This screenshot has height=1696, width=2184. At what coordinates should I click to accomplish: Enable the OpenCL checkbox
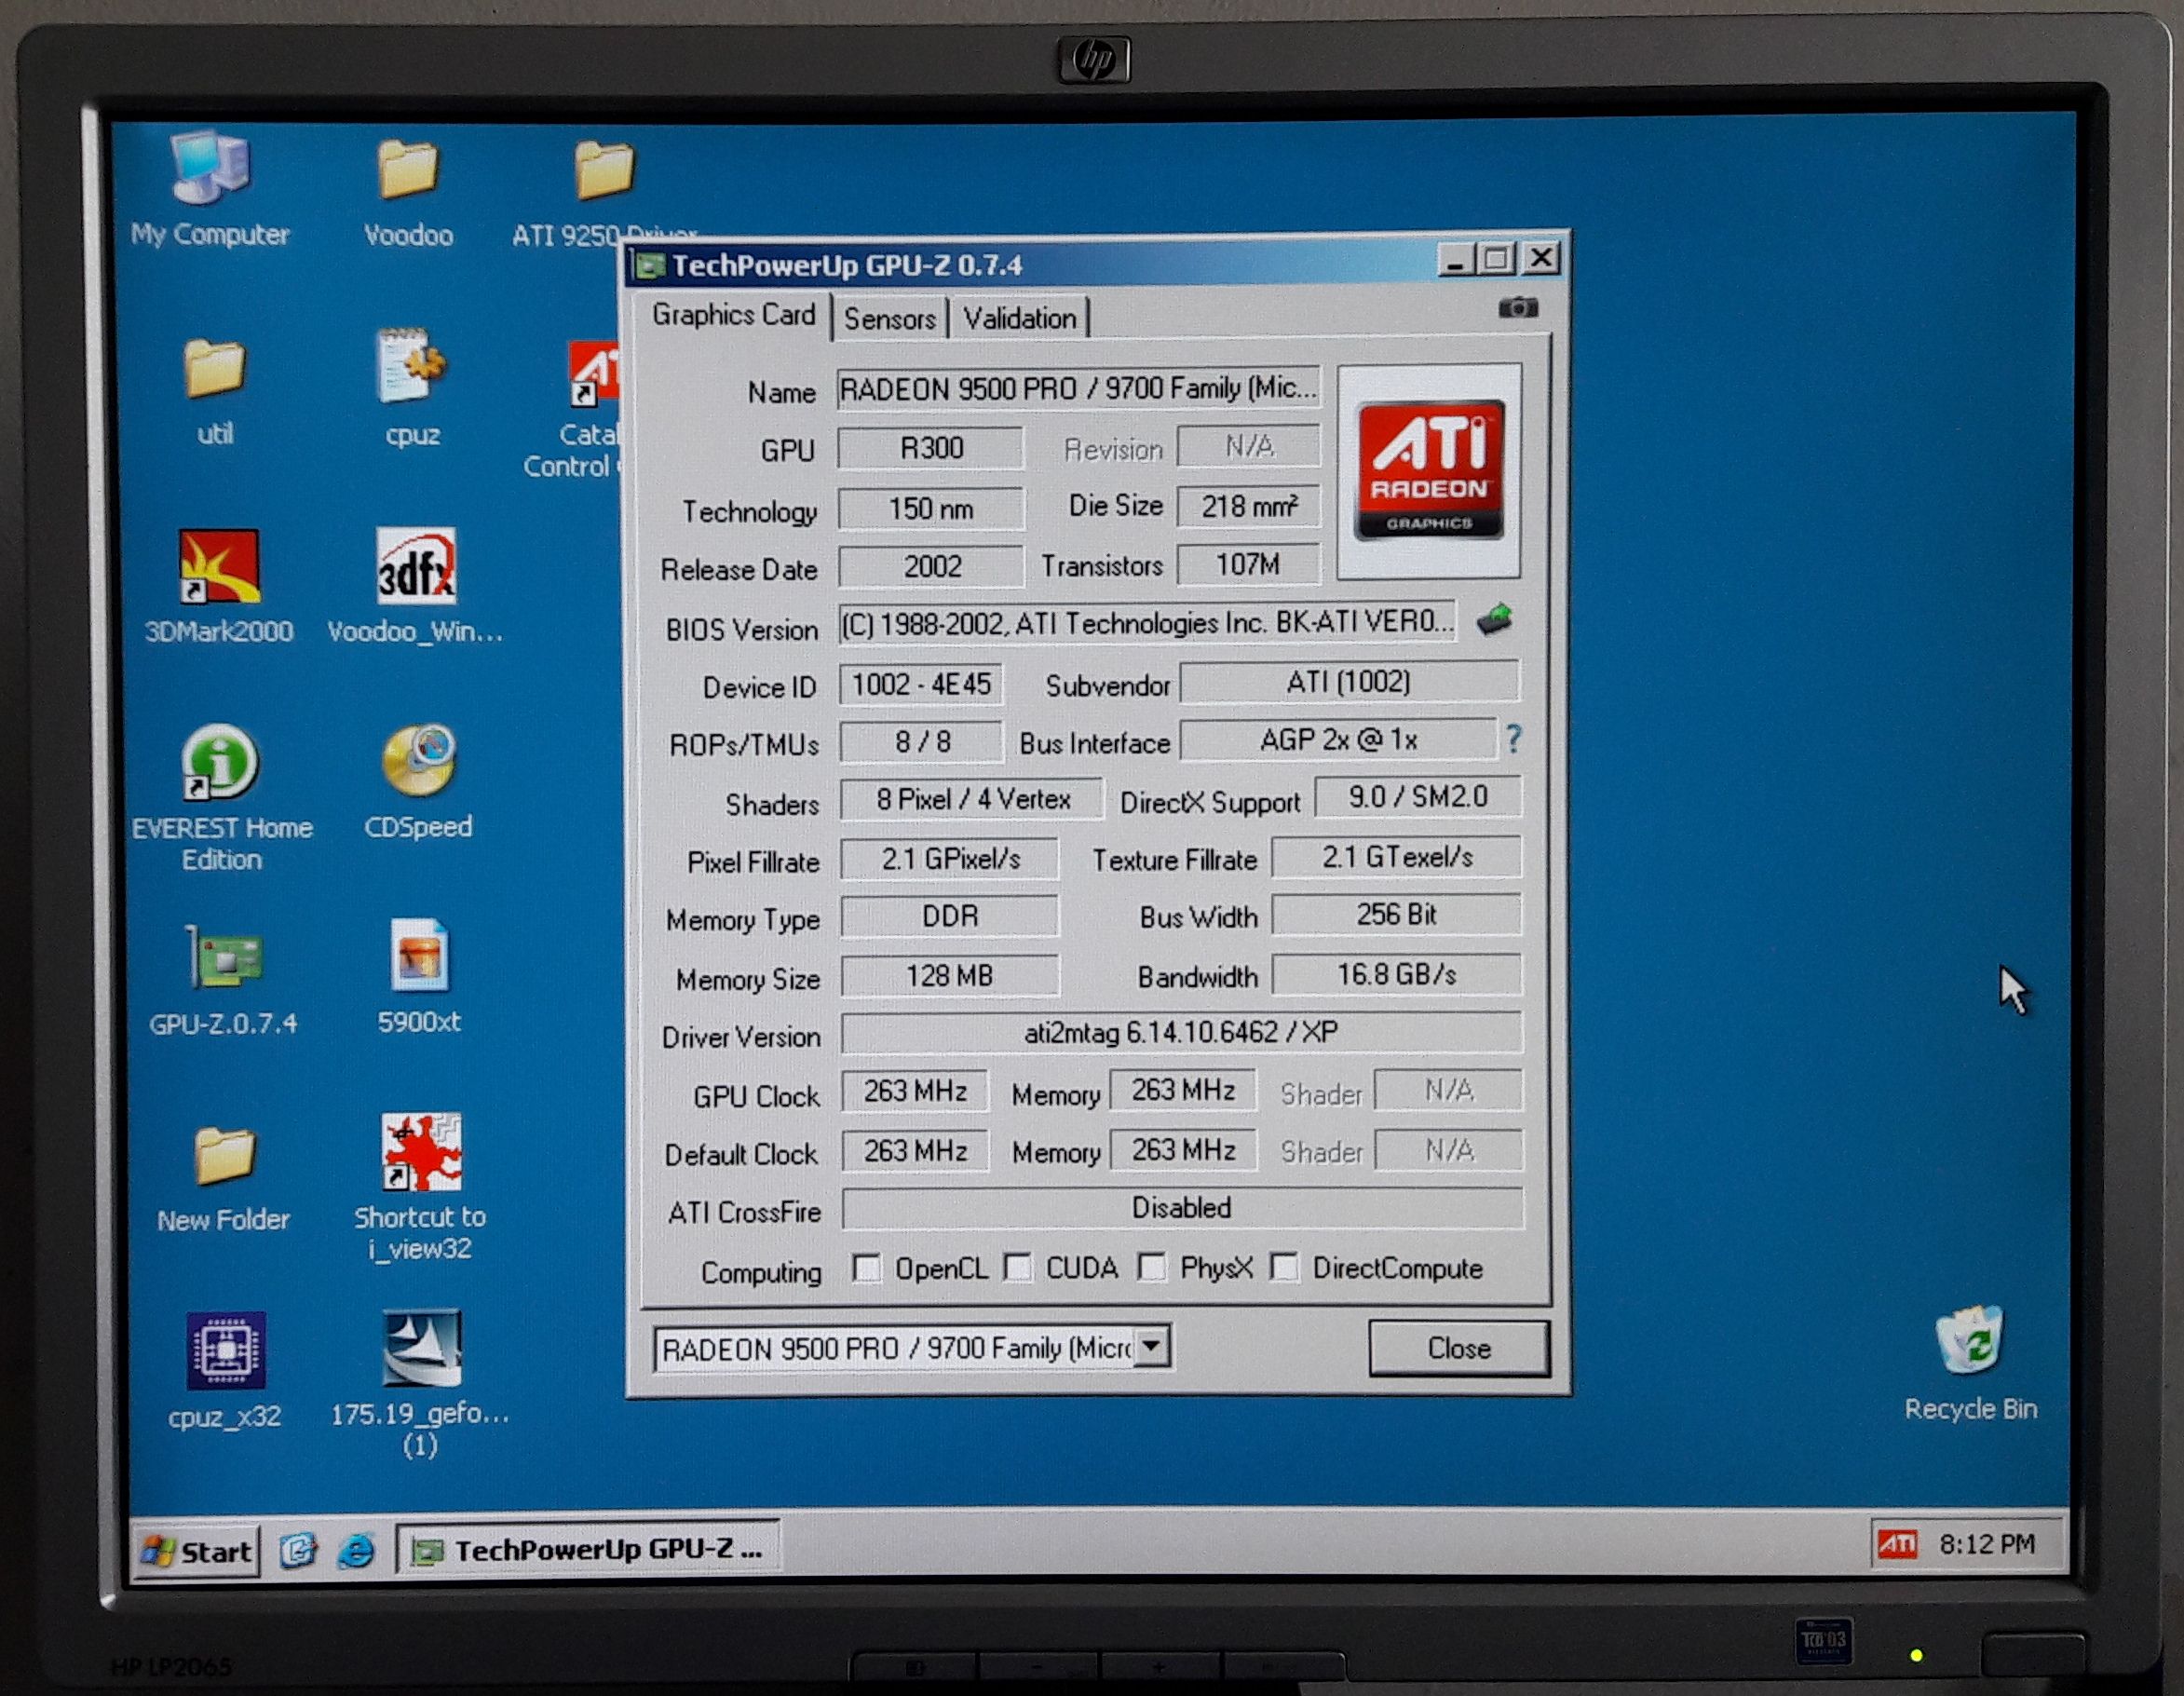pyautogui.click(x=866, y=1269)
